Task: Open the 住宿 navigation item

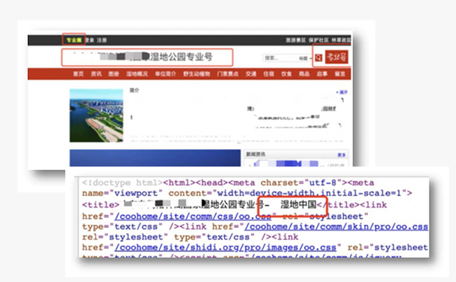Action: point(269,74)
